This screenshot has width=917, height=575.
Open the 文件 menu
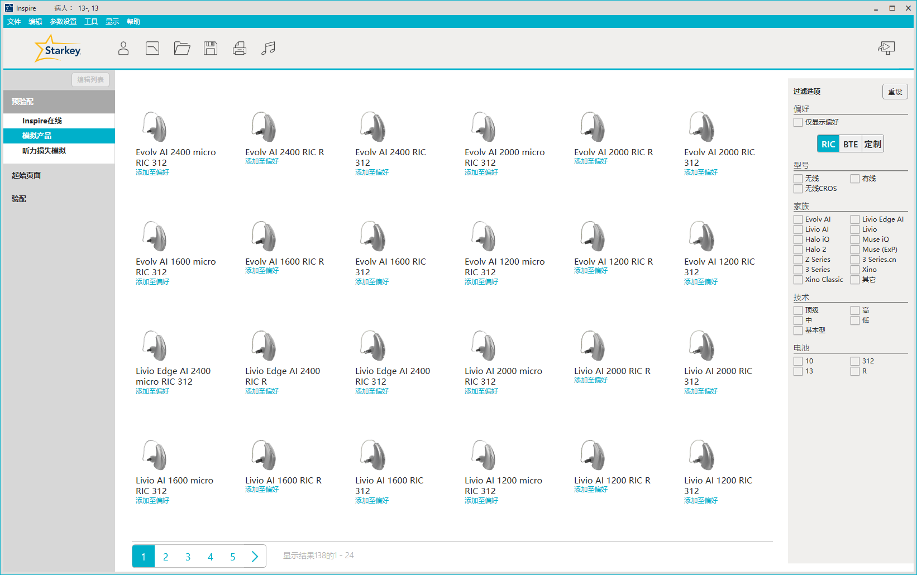click(14, 22)
